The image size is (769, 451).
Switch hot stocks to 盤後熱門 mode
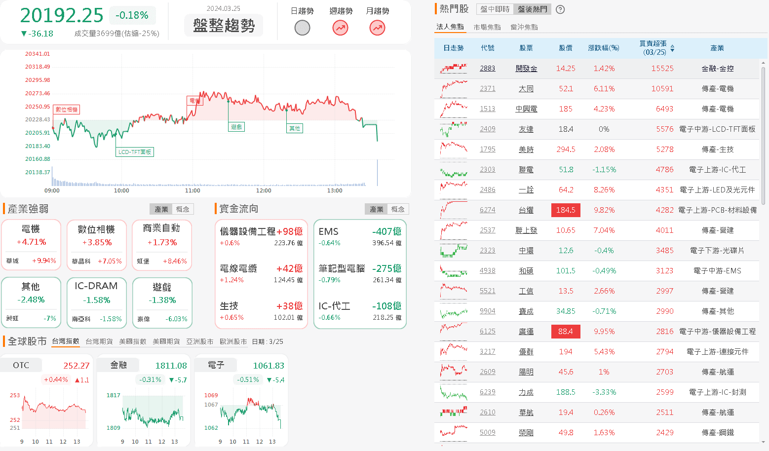click(x=532, y=9)
